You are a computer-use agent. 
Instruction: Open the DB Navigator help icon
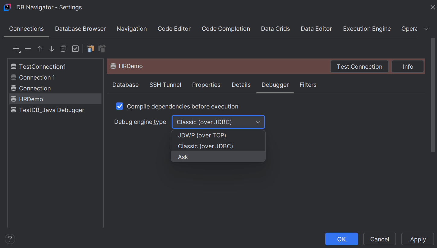(x=10, y=239)
